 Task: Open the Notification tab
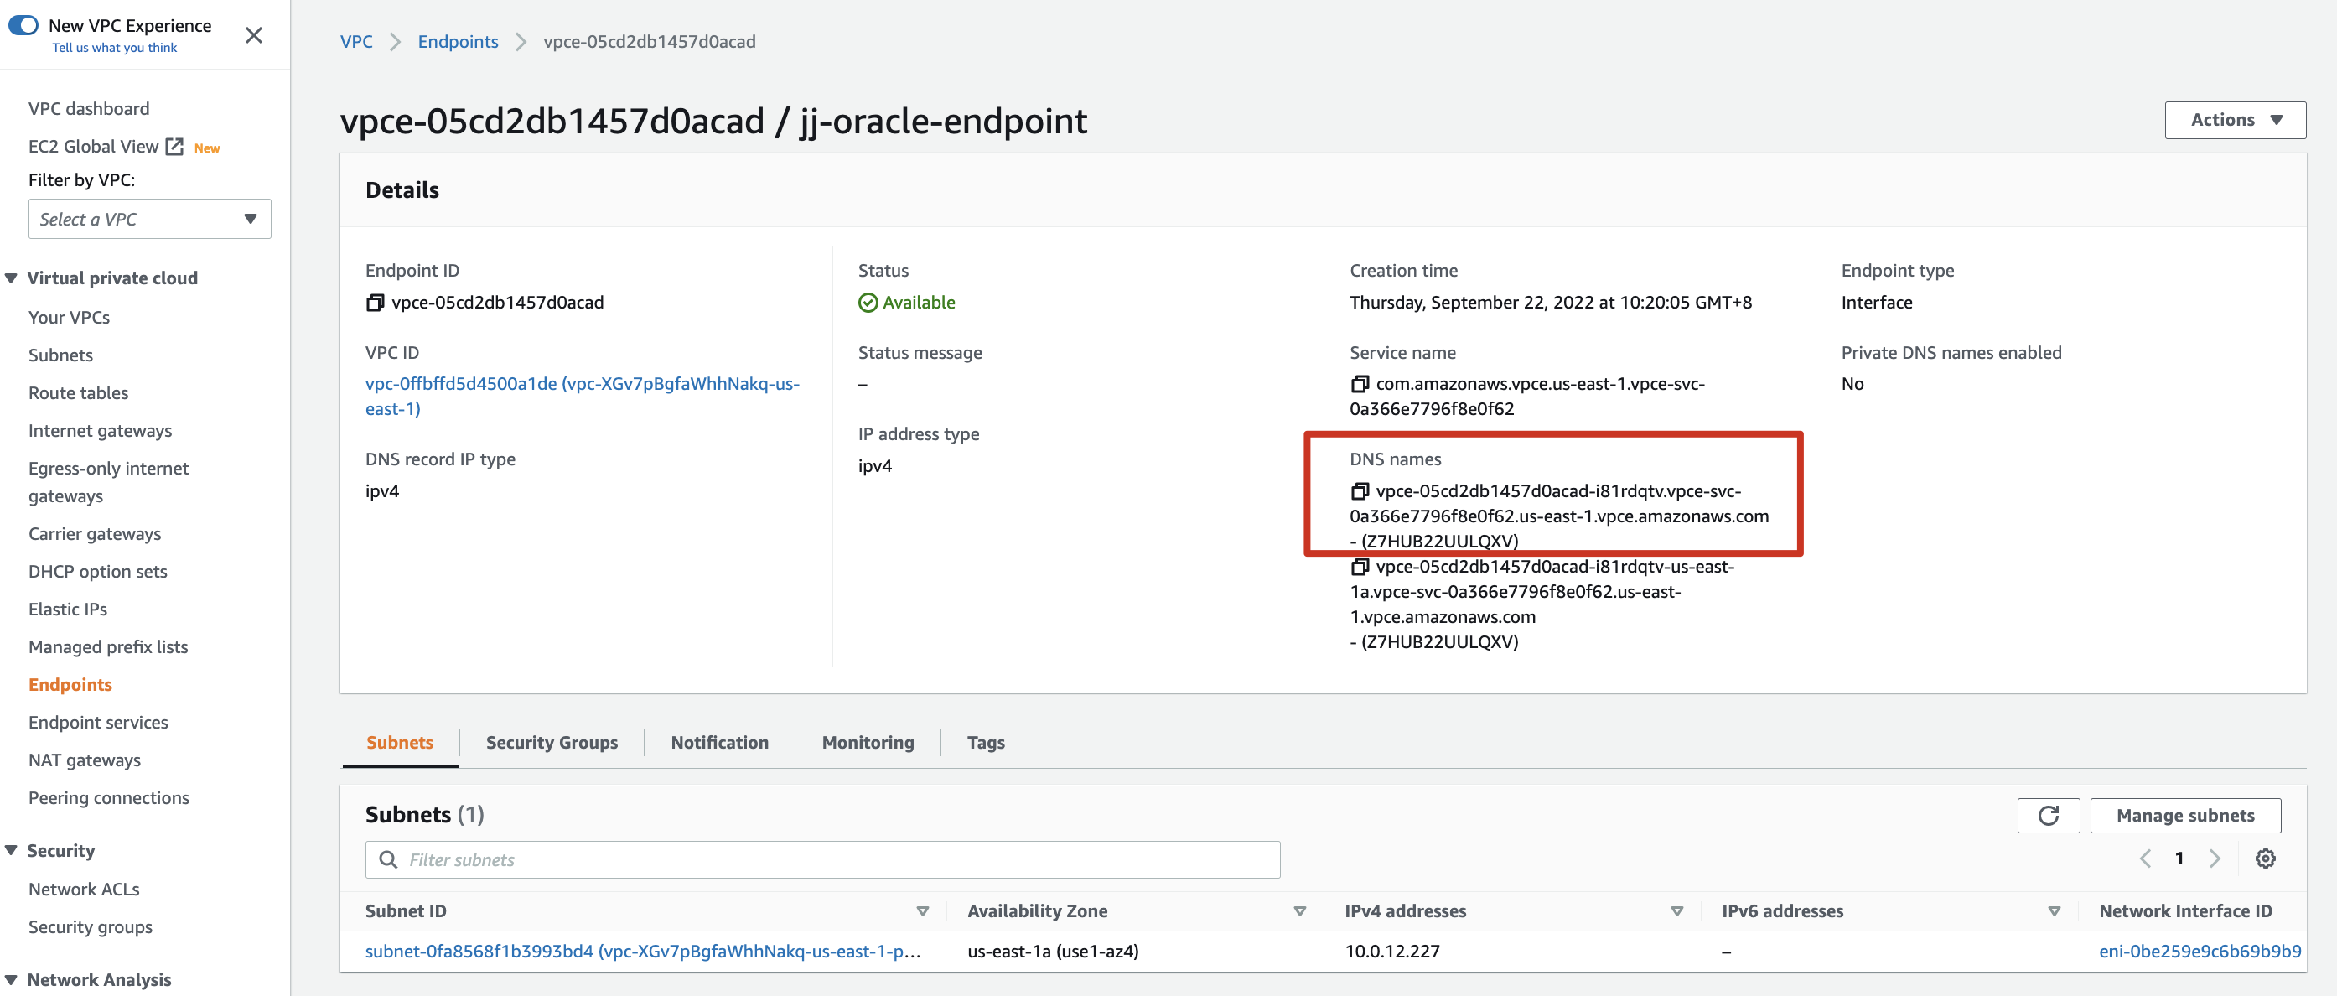click(719, 743)
